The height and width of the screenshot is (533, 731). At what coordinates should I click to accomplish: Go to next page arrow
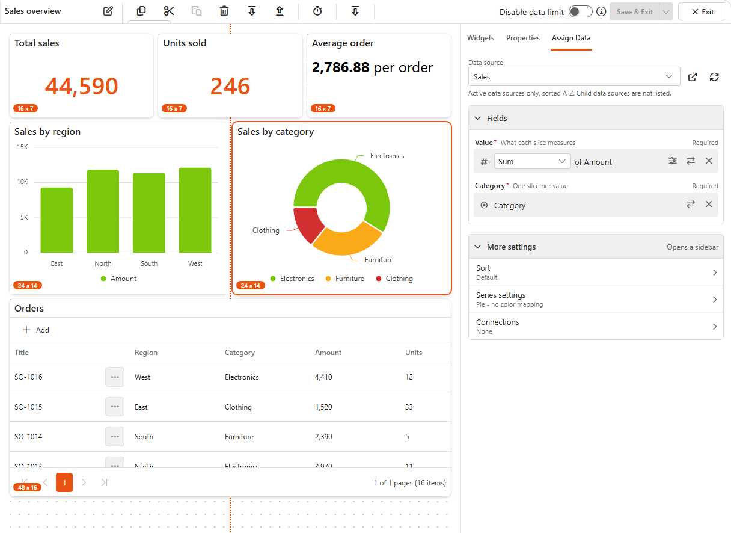pyautogui.click(x=84, y=482)
